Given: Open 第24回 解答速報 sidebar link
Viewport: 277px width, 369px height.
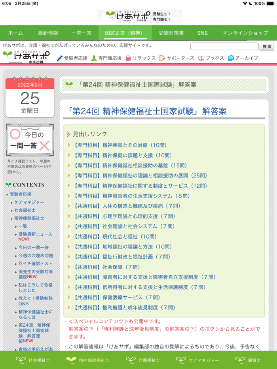Looking at the screenshot, I should coord(34,333).
